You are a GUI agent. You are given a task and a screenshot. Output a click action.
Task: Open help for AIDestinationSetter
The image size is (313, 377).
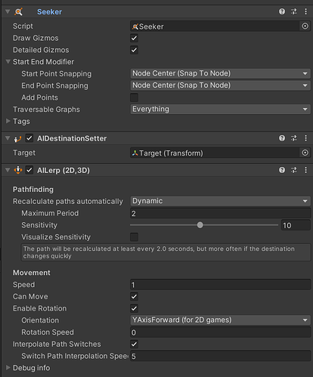click(x=282, y=138)
